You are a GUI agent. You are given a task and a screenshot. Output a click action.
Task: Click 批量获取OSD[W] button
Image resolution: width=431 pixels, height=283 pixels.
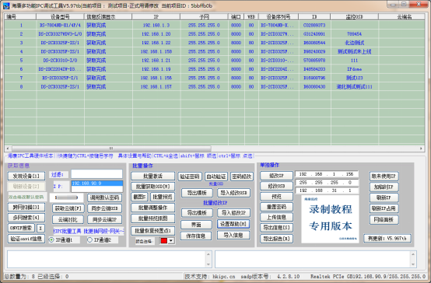pyautogui.click(x=152, y=187)
